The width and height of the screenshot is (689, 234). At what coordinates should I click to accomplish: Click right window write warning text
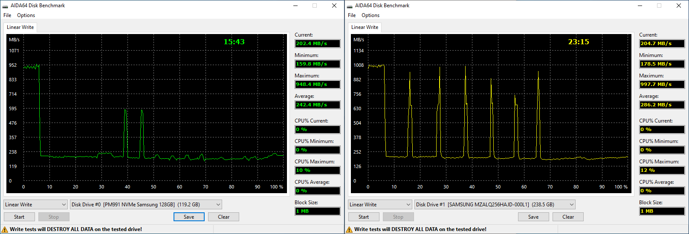click(420, 229)
